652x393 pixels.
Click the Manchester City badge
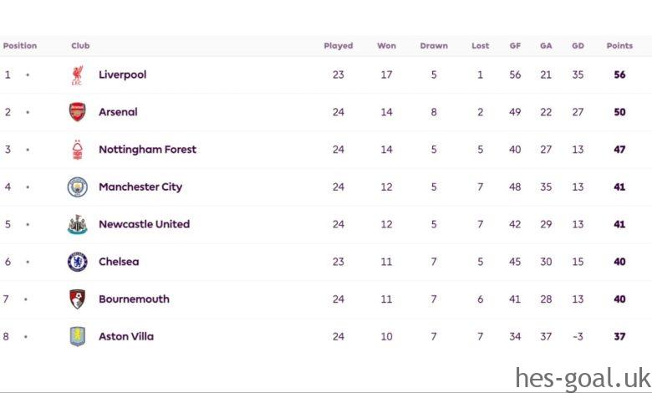tap(77, 187)
